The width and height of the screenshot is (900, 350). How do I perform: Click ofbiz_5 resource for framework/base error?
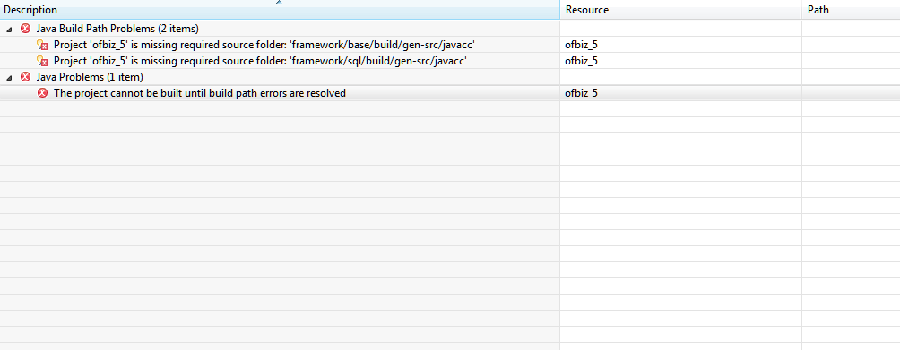[581, 45]
